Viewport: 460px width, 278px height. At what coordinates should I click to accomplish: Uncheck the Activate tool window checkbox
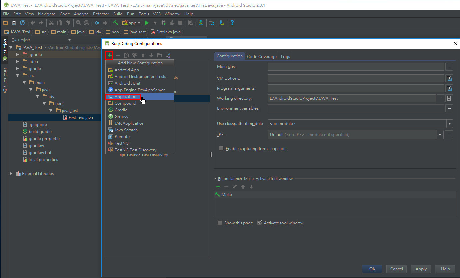click(x=260, y=223)
